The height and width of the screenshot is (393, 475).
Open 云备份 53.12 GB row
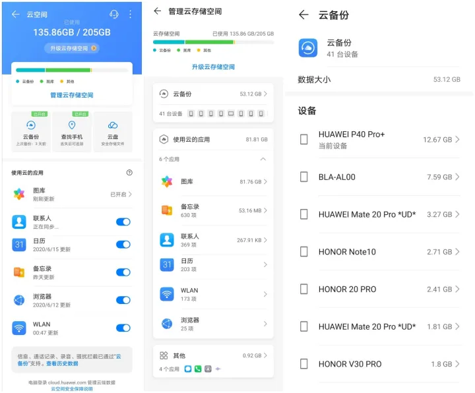point(213,94)
